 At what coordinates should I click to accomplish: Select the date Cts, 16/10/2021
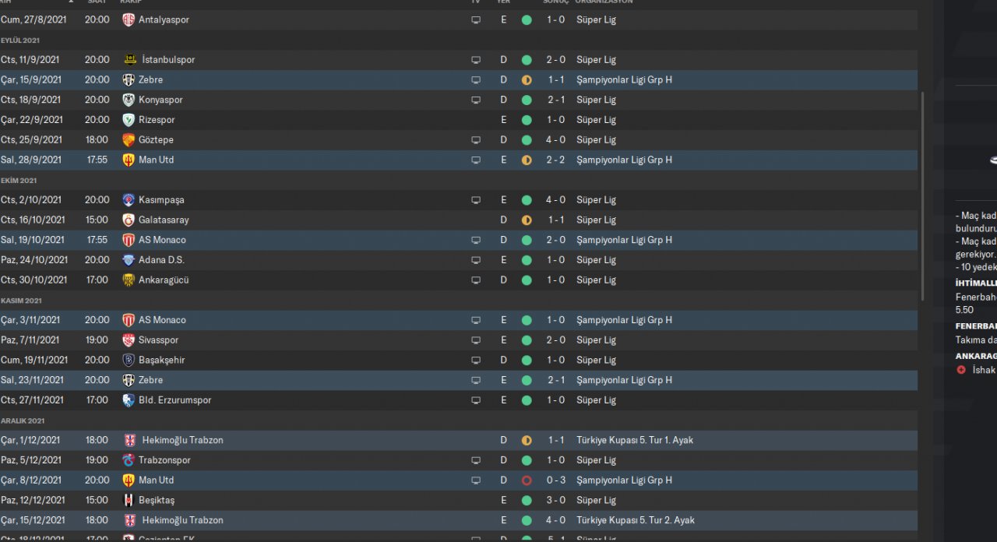coord(33,220)
